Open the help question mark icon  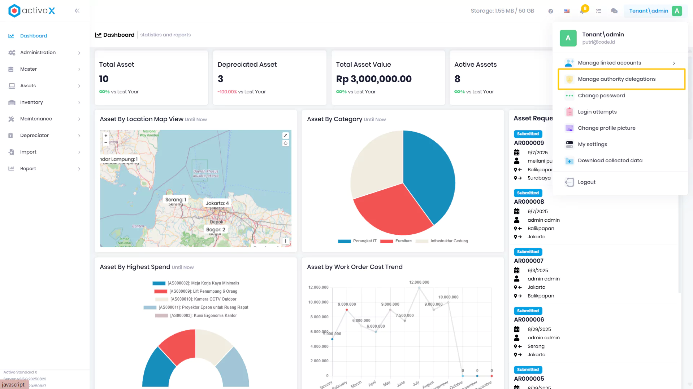[x=550, y=11]
